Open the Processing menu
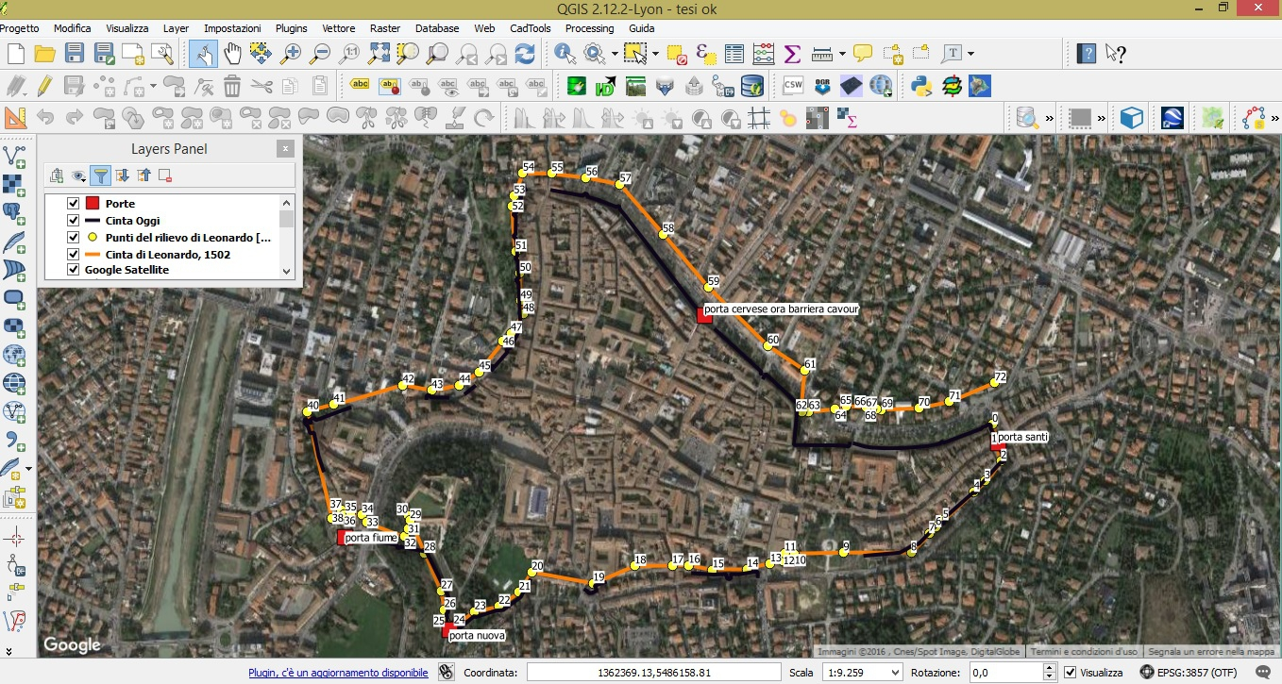Image resolution: width=1282 pixels, height=684 pixels. point(589,28)
